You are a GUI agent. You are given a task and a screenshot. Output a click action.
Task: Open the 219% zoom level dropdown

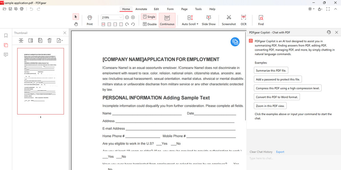point(121,17)
